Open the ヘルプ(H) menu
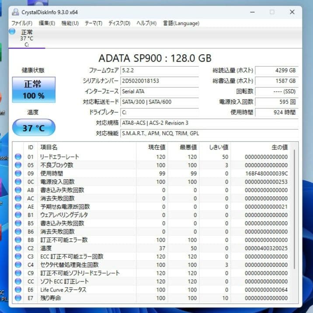The height and width of the screenshot is (313, 313). [x=146, y=23]
